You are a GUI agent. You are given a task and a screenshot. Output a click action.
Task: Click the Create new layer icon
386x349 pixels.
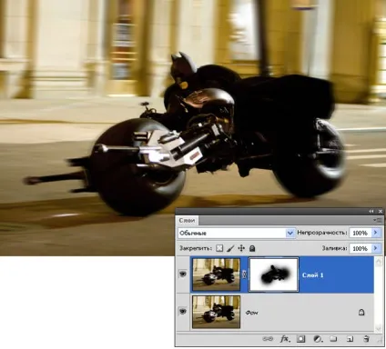tap(350, 339)
